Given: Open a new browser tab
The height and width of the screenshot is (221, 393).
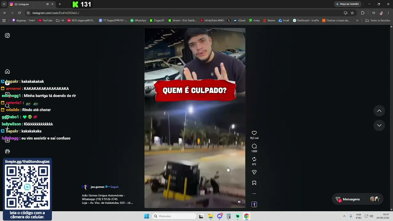Looking at the screenshot, I should point(60,4).
